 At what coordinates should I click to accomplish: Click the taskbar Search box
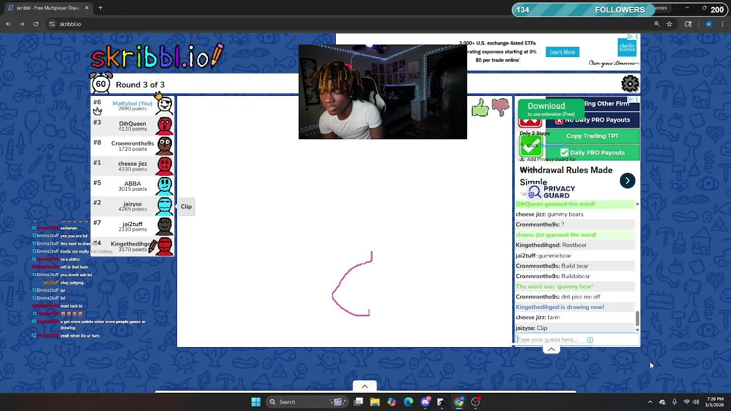point(307,402)
